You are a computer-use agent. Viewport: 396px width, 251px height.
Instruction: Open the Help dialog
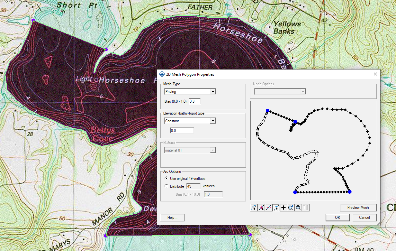point(172,218)
